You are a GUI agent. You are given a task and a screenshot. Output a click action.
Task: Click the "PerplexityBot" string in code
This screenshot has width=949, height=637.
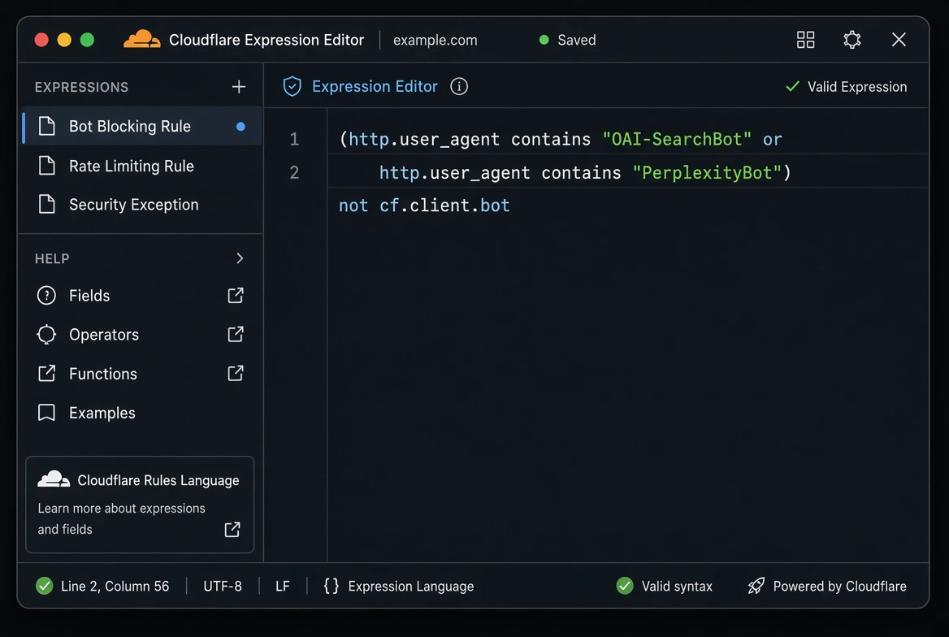707,172
